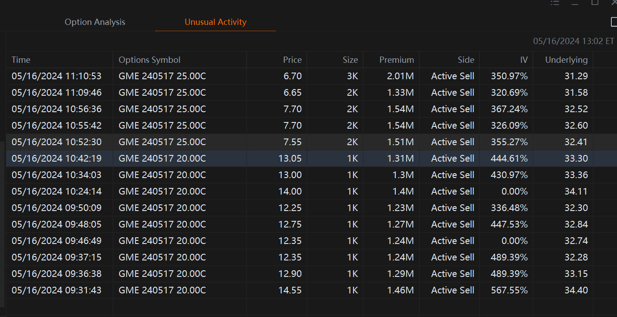The height and width of the screenshot is (317, 617).
Task: Open the list view icon in title bar
Action: [x=555, y=3]
